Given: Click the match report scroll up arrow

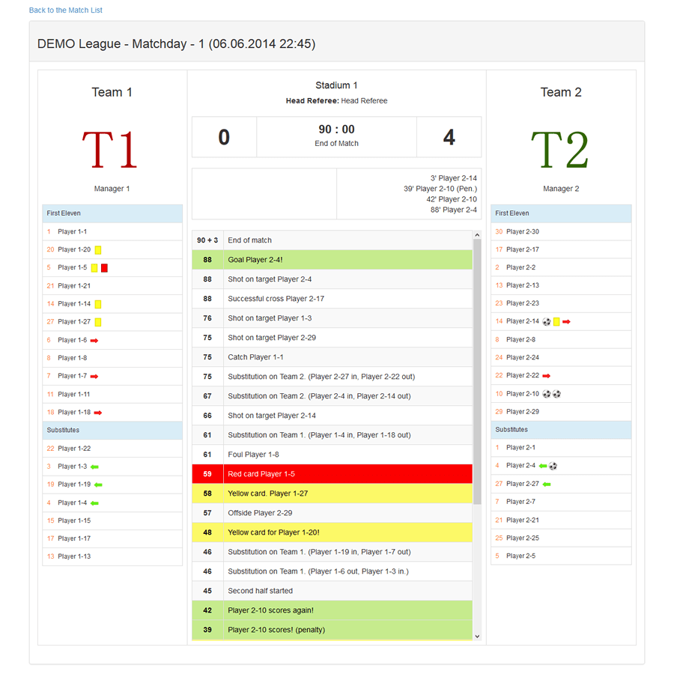Looking at the screenshot, I should [477, 235].
